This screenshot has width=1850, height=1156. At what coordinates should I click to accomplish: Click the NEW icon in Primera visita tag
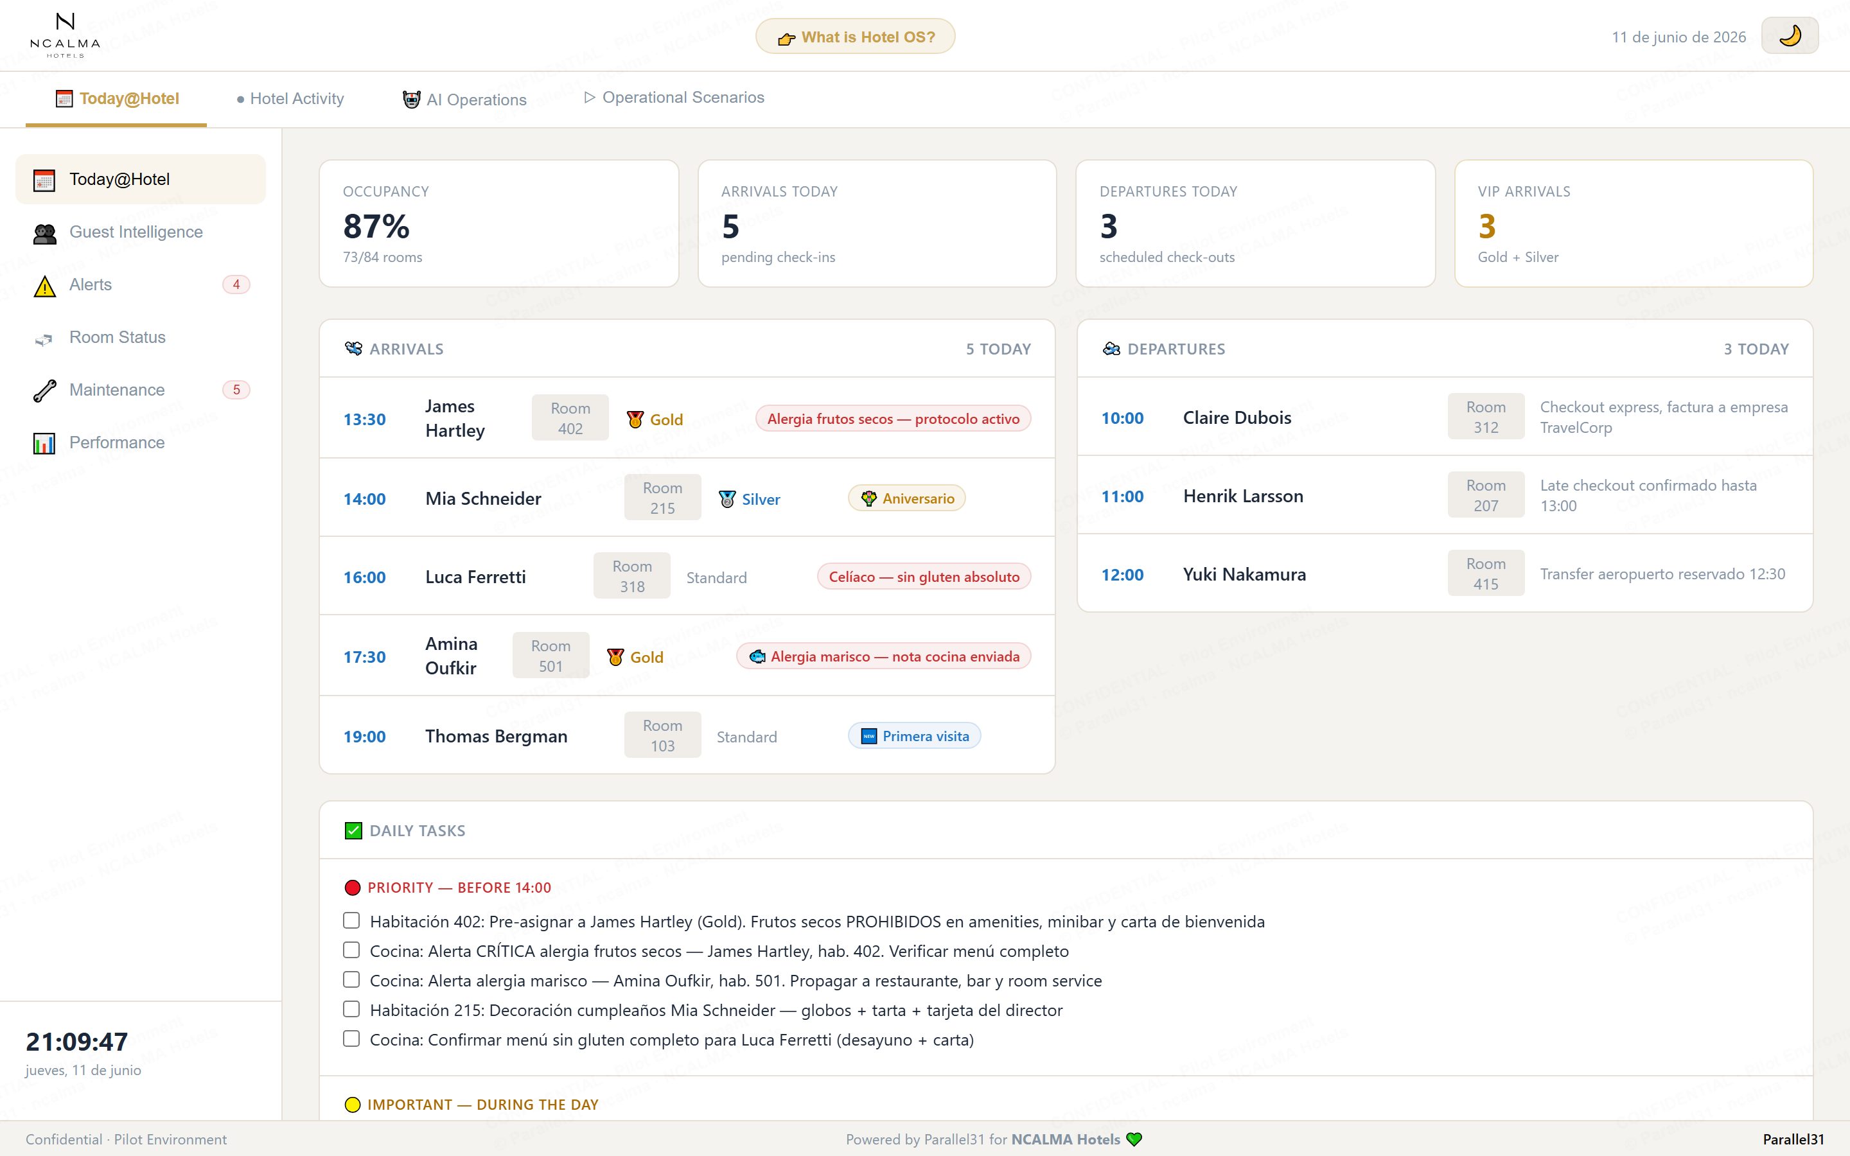click(x=868, y=736)
